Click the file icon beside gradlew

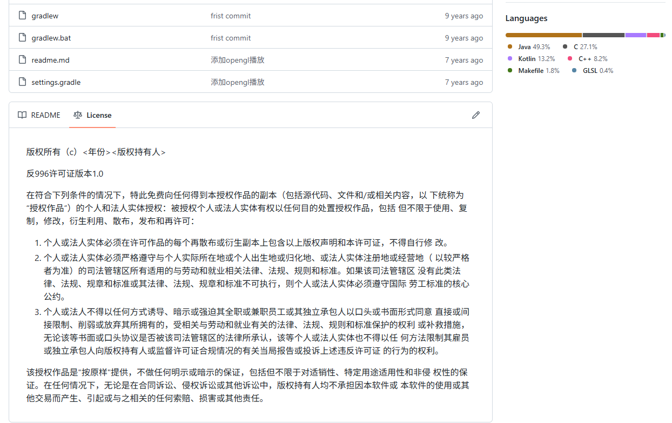click(x=22, y=16)
